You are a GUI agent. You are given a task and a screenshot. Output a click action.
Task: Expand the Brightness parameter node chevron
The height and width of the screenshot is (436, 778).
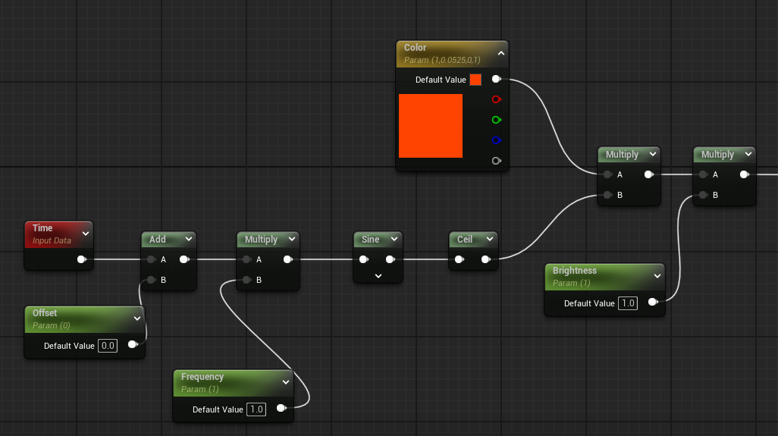(657, 276)
